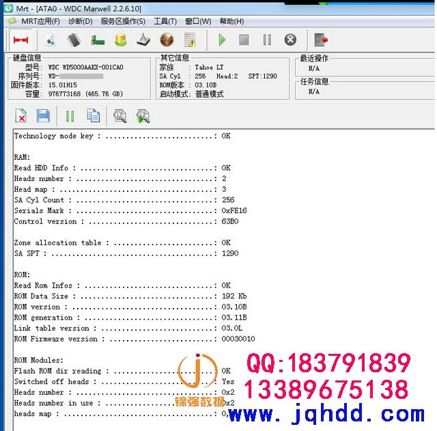Click the ROM generation 03.11B line
The width and height of the screenshot is (437, 431).
pos(130,318)
